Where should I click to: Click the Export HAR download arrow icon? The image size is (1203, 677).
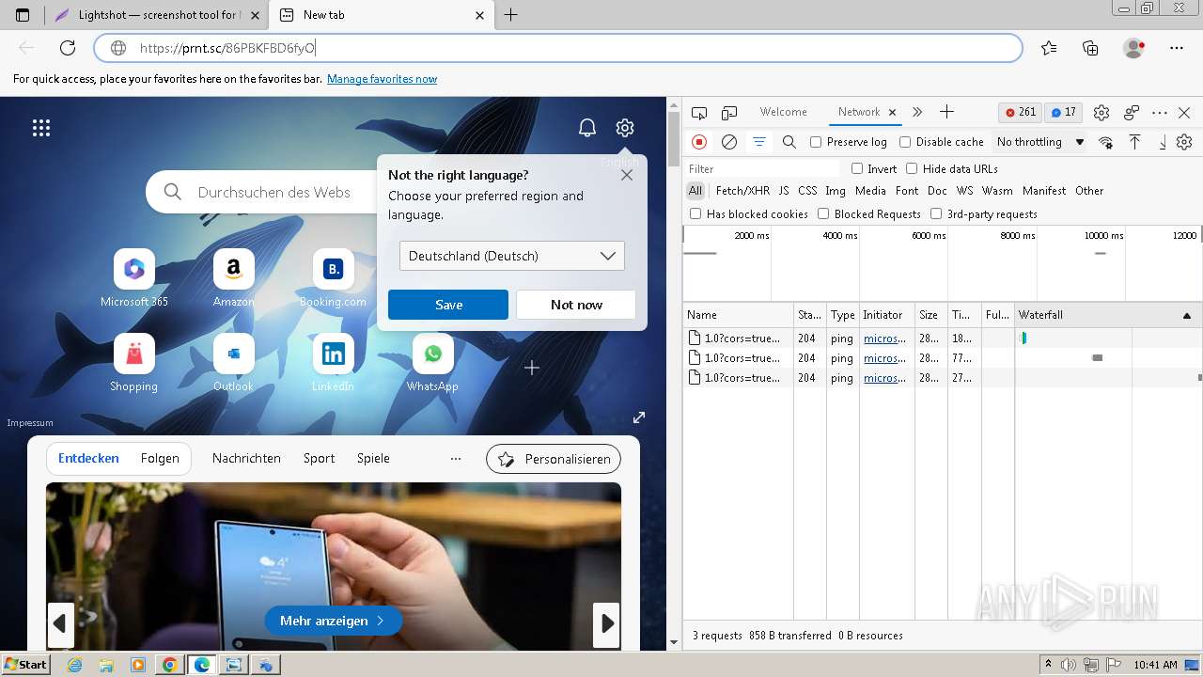[1163, 142]
